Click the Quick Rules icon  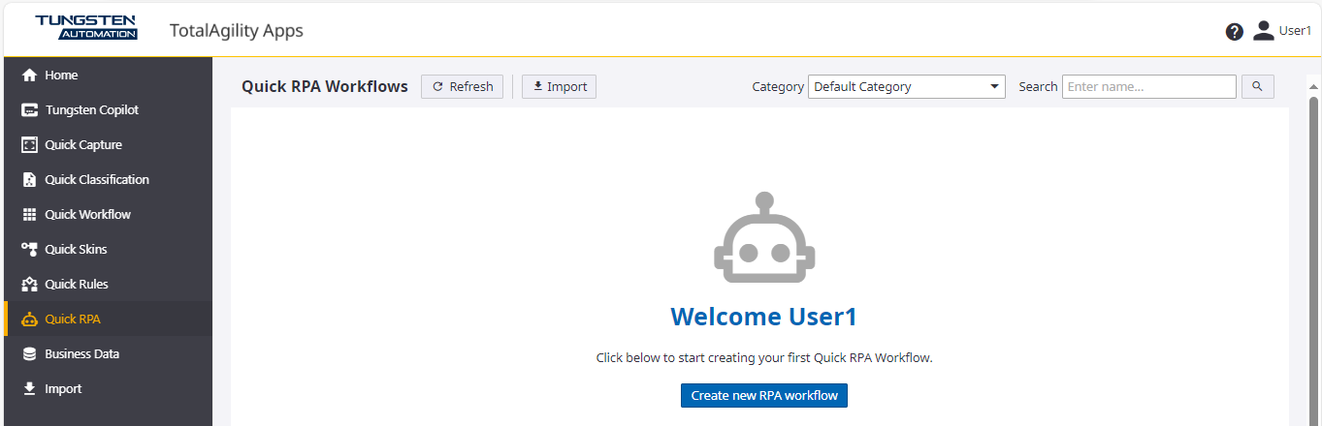click(x=29, y=285)
